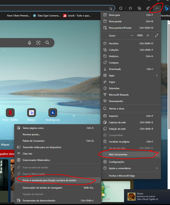Add this page to favorites star icon
The width and height of the screenshot is (170, 205).
tap(111, 8)
